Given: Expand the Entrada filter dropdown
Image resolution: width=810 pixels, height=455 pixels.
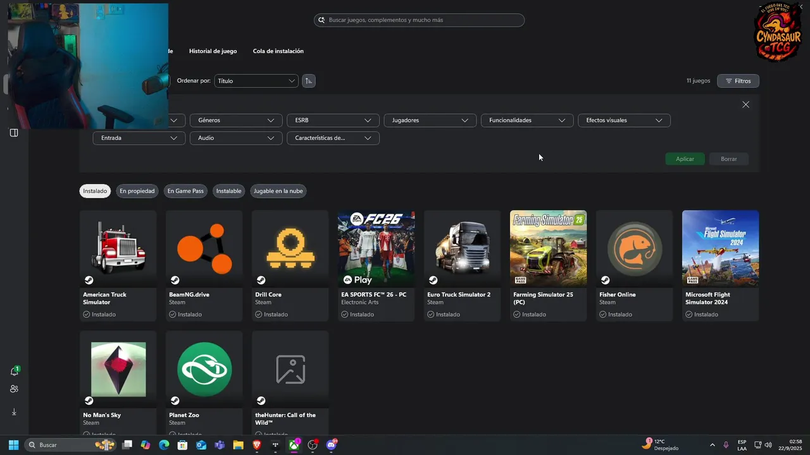Looking at the screenshot, I should [x=139, y=138].
